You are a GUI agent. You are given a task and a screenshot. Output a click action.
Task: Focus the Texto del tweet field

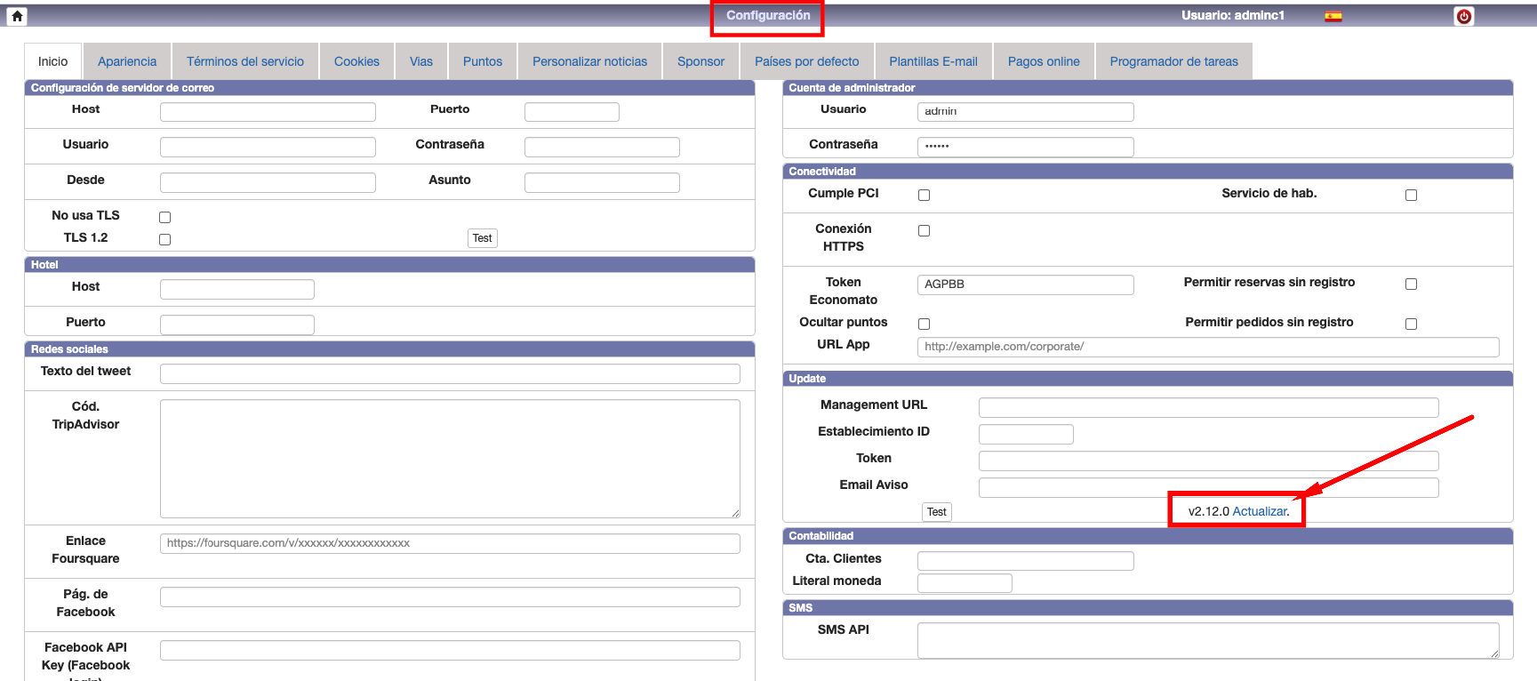[x=449, y=373]
